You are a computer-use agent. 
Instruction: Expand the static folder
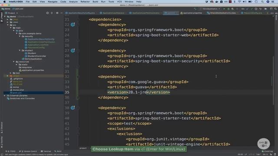click(17, 65)
